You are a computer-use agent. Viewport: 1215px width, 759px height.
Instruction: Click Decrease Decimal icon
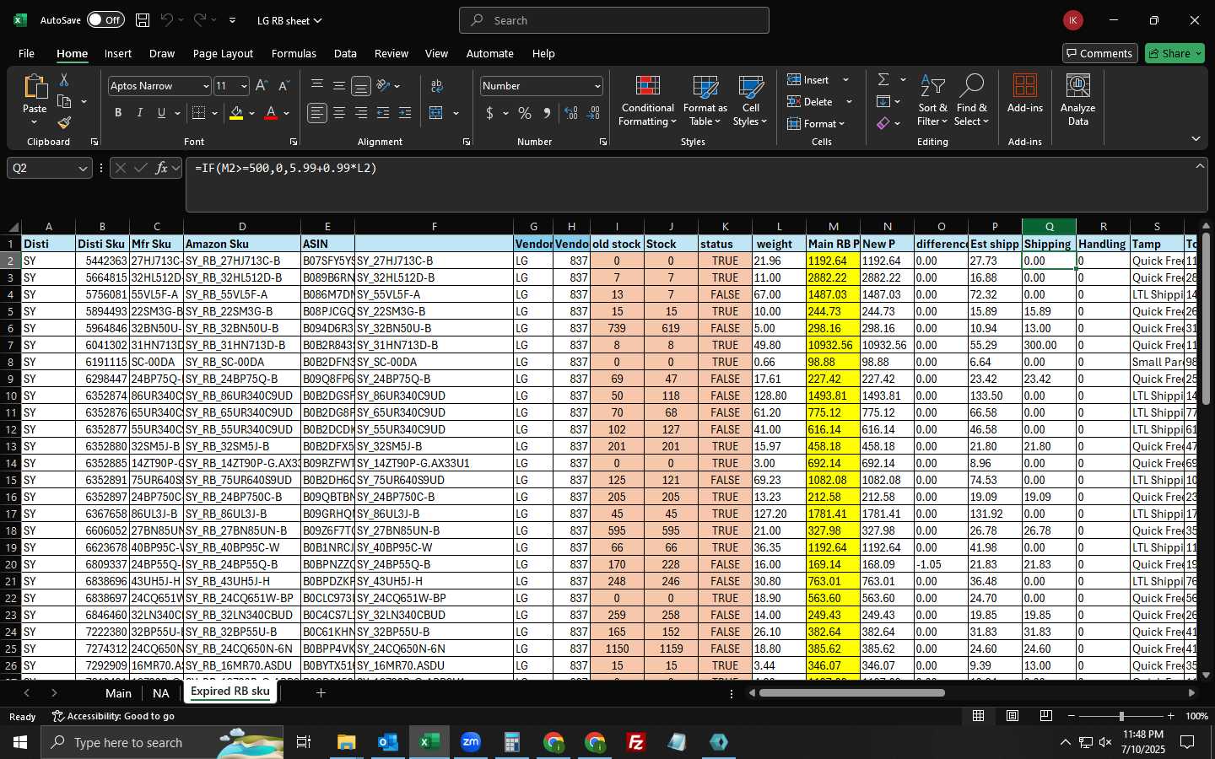[x=593, y=113]
